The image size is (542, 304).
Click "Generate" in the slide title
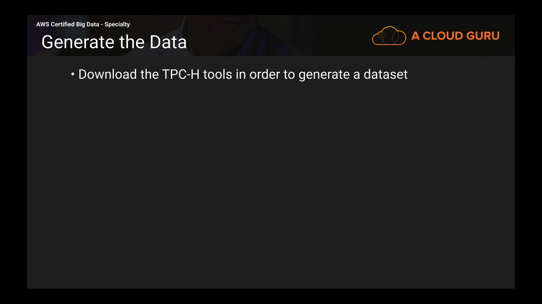[x=78, y=42]
